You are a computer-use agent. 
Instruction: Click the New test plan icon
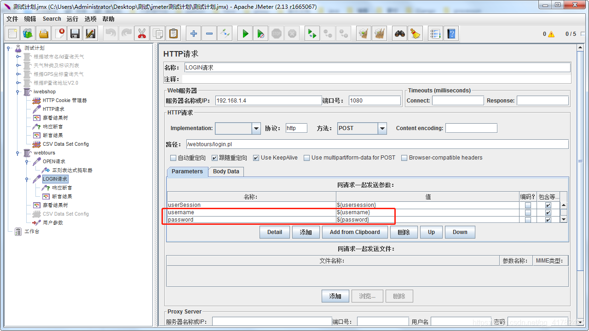point(12,34)
